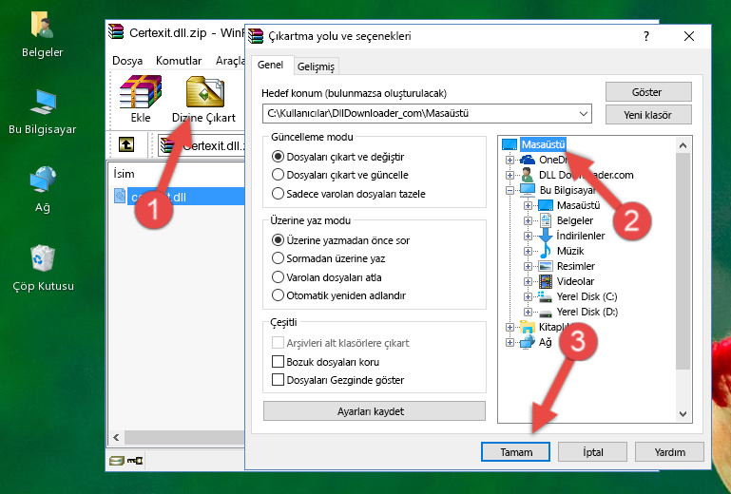Select the .dll file row in WinRAR list
The height and width of the screenshot is (494, 731).
[179, 197]
